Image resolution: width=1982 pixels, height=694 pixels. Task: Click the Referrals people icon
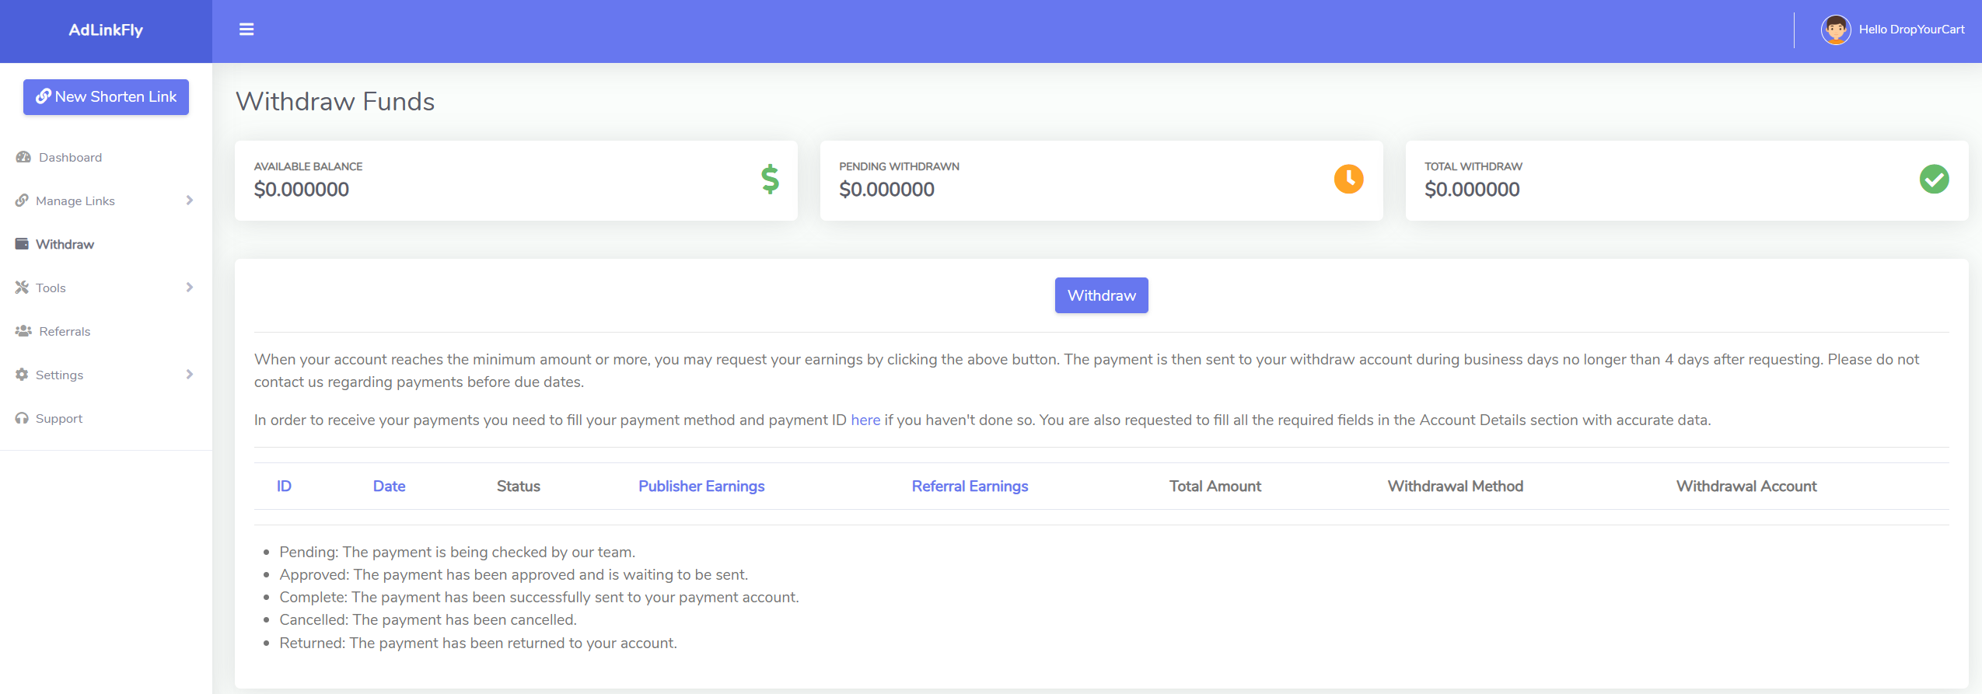(x=23, y=331)
